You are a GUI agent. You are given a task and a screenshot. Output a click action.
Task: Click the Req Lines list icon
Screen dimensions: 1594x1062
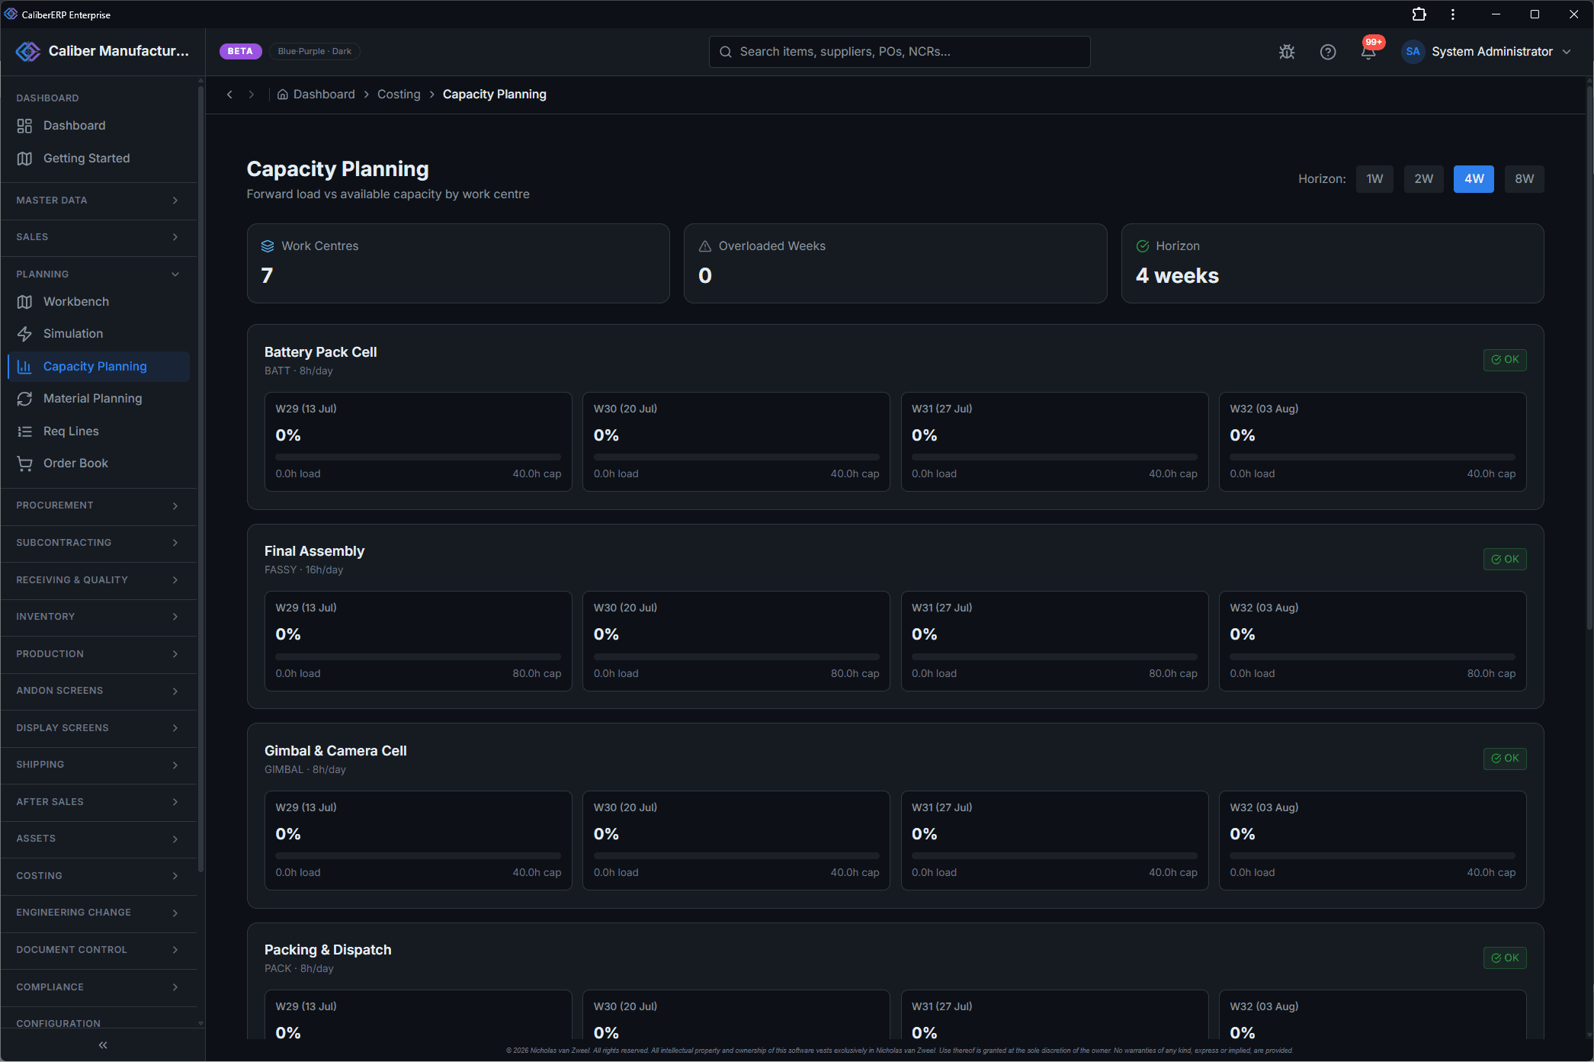[24, 432]
